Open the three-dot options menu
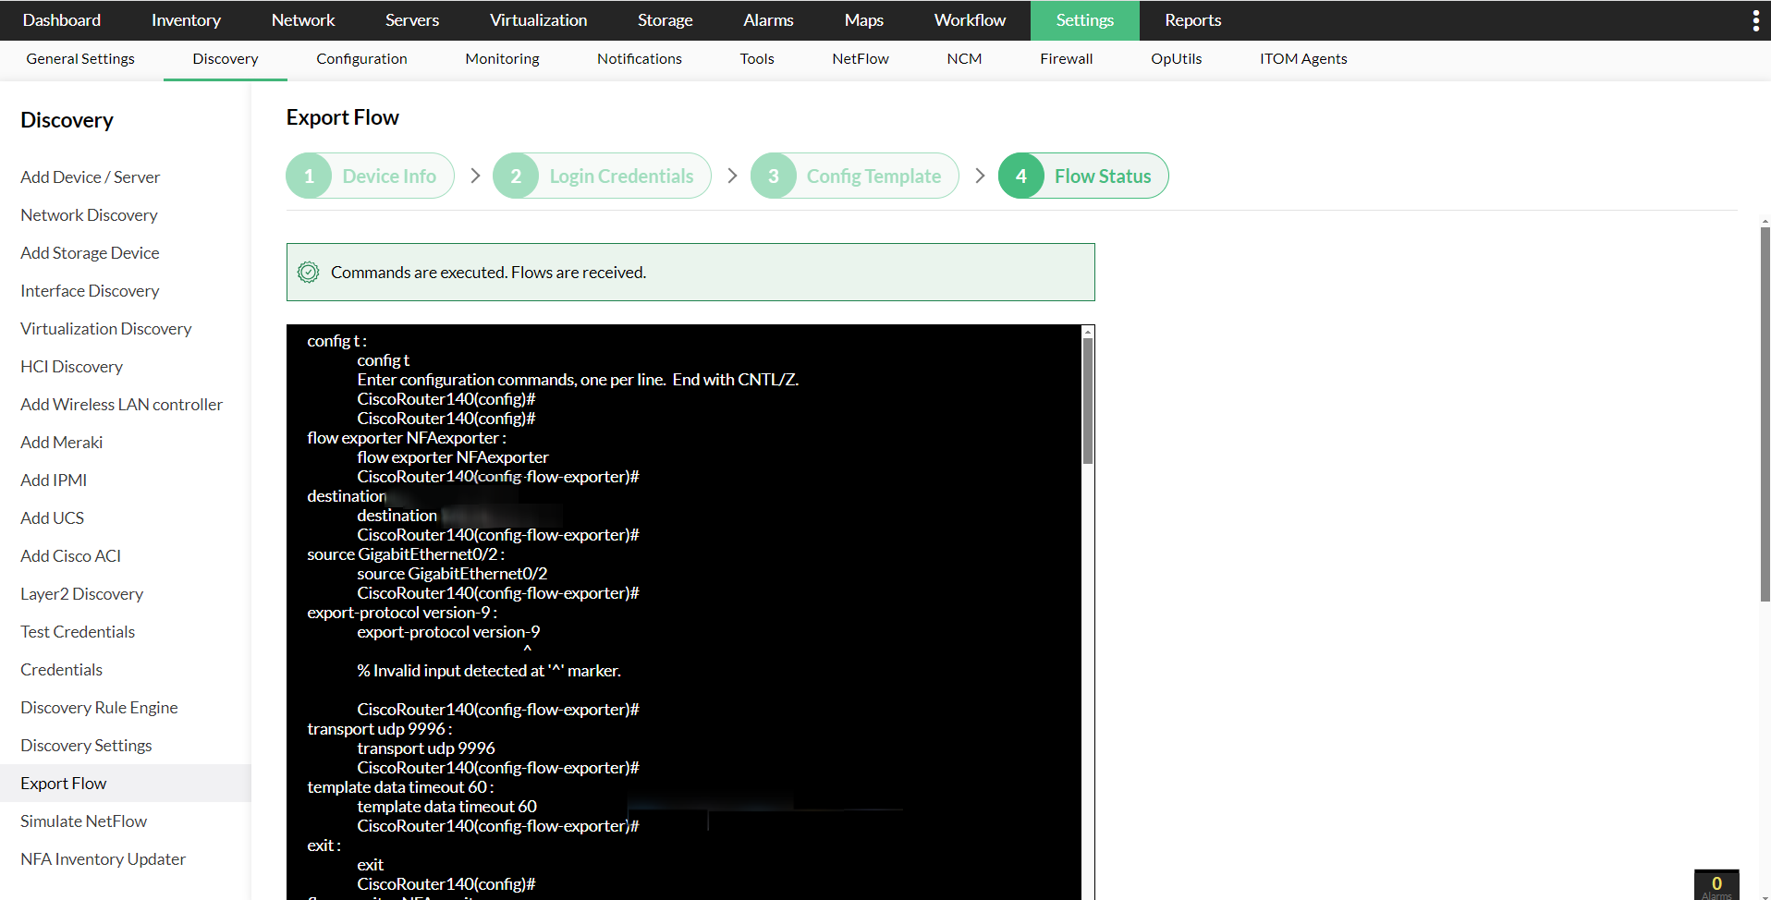 [x=1754, y=19]
